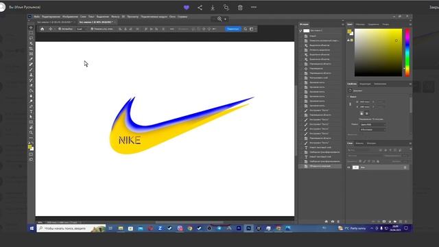The width and height of the screenshot is (439, 247).
Task: Toggle Quick Mask mode in toolbar
Action: [x=31, y=154]
